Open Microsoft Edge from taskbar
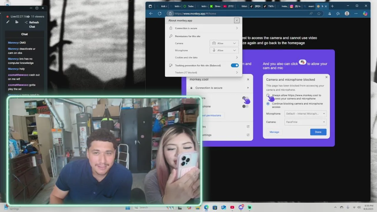 206,208
